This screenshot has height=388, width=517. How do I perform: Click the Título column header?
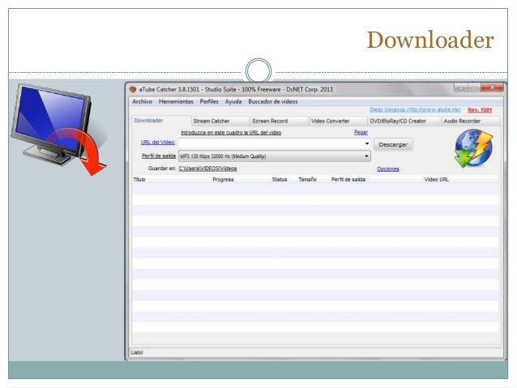coord(139,179)
